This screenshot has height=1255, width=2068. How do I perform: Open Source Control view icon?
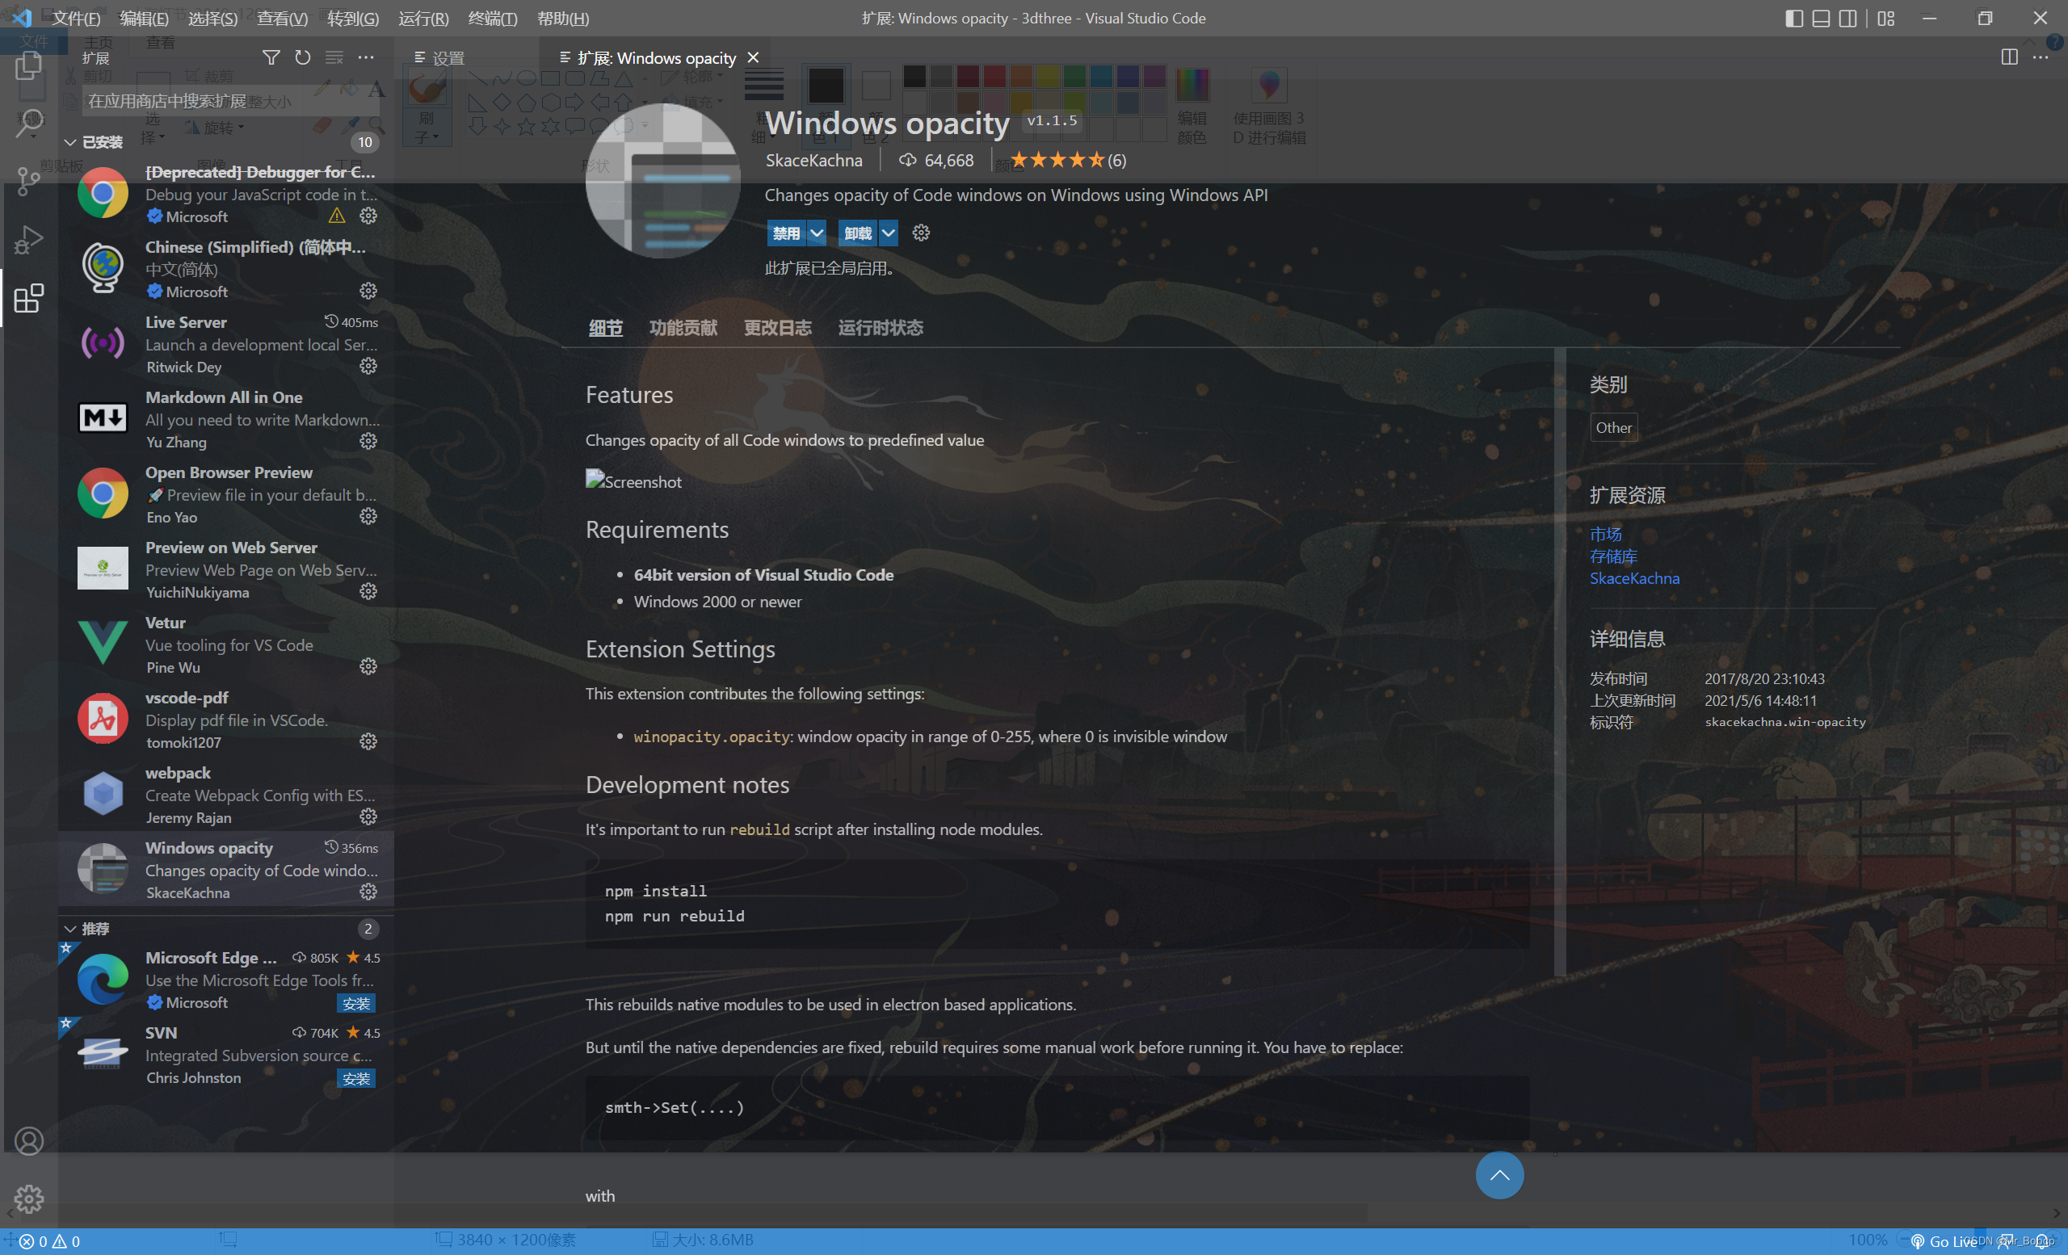[x=28, y=181]
